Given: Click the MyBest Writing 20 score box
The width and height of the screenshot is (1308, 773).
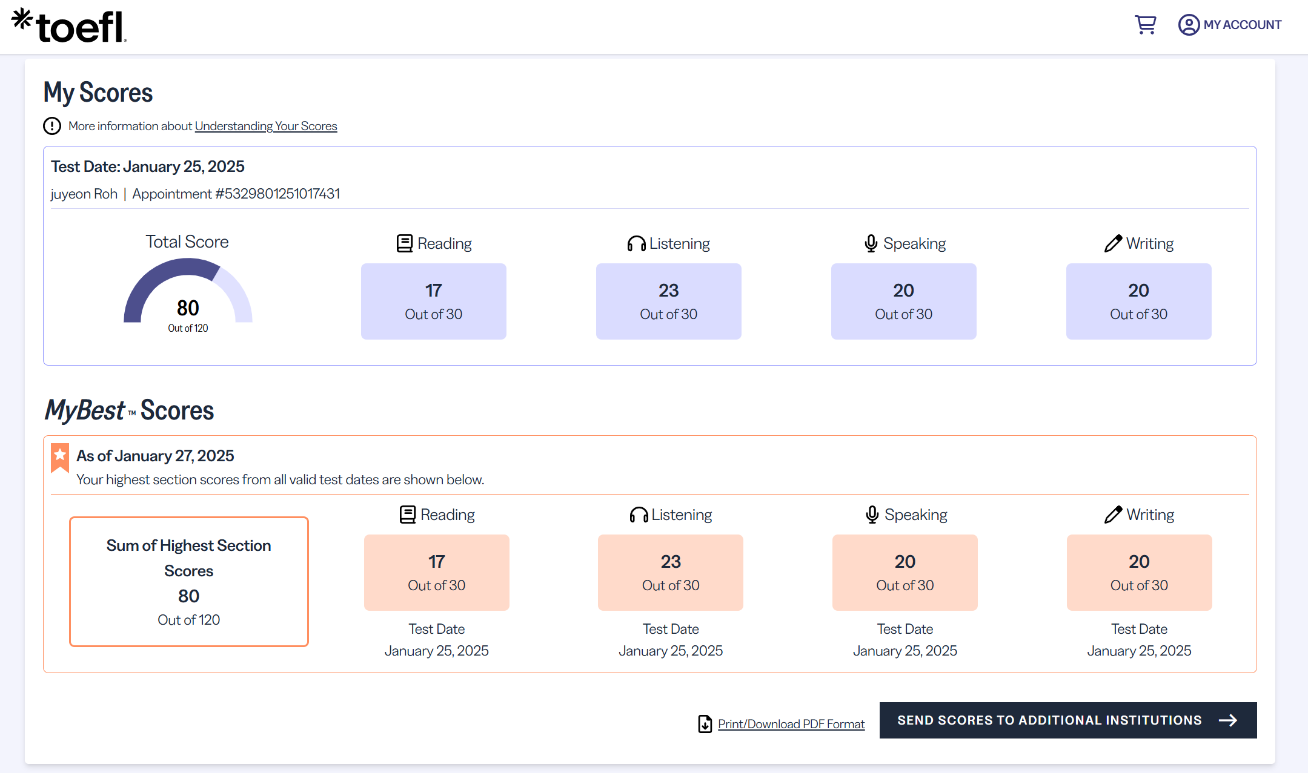Looking at the screenshot, I should [x=1139, y=572].
